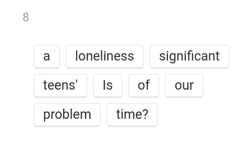Viewport: 245px width, 141px height.
Task: End the sentence with the 'time?' tile
Action: 132,115
